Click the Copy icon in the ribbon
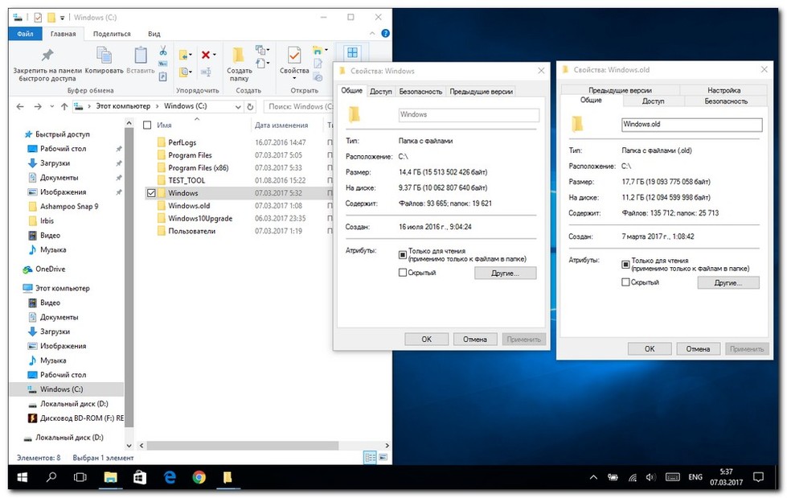Screen dimensions: 787x498 104,56
